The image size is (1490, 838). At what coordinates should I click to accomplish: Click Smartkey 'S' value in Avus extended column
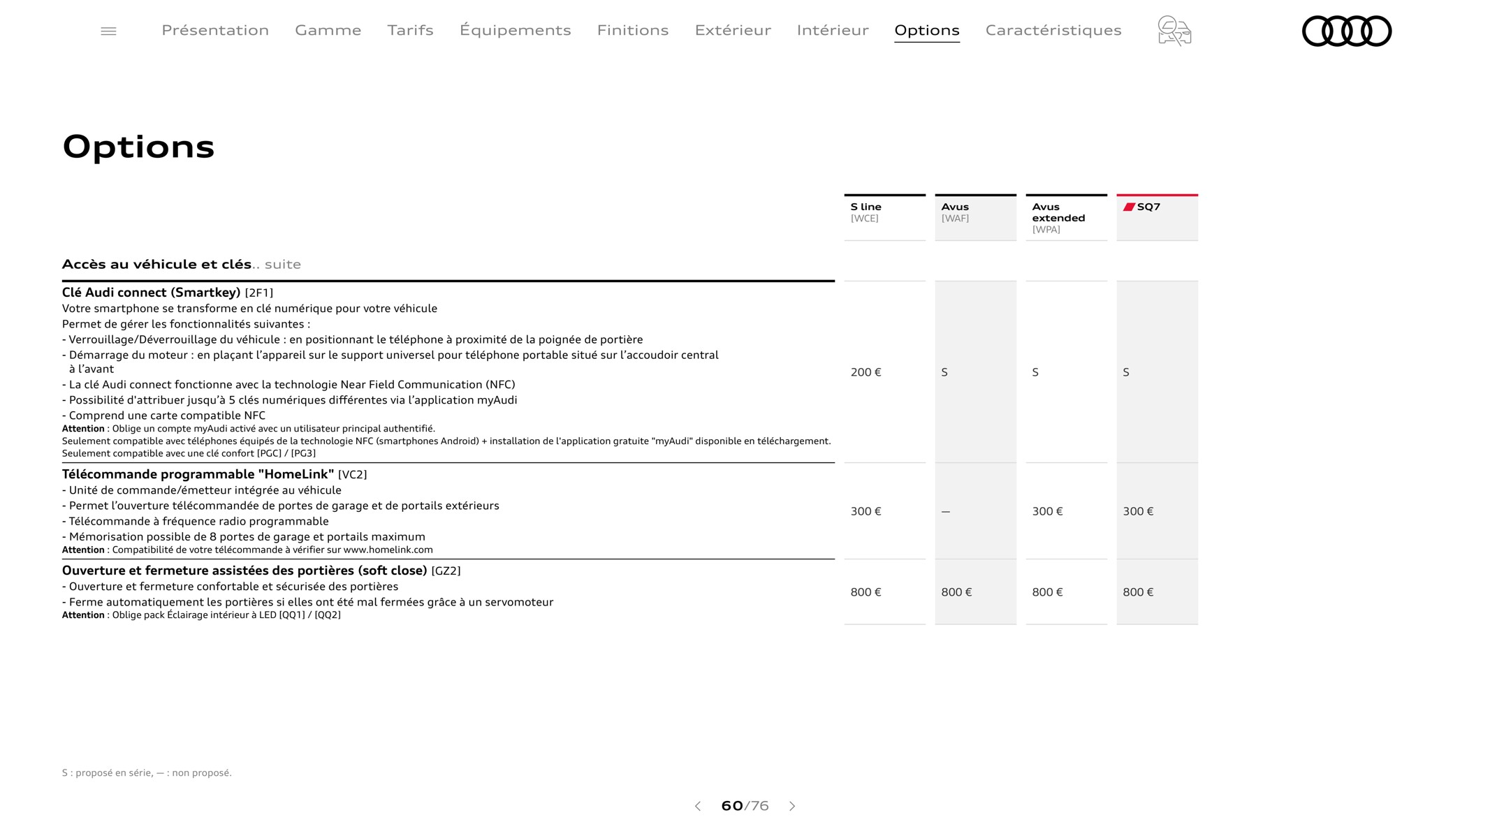tap(1035, 372)
